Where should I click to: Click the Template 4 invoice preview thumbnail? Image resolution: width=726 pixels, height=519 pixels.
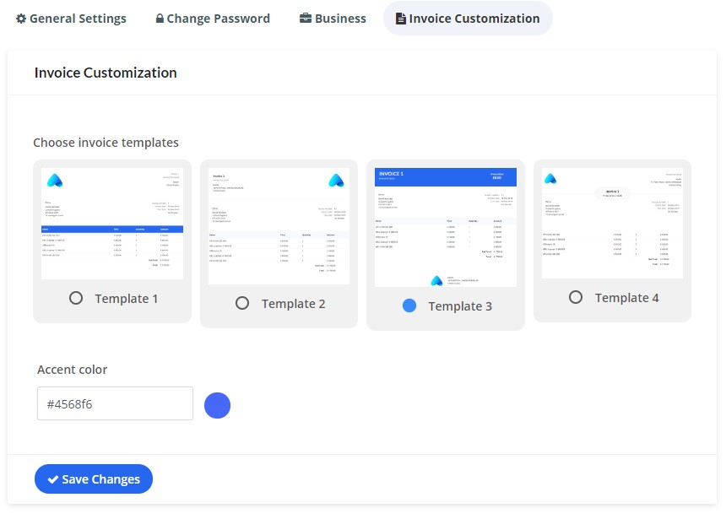click(612, 223)
